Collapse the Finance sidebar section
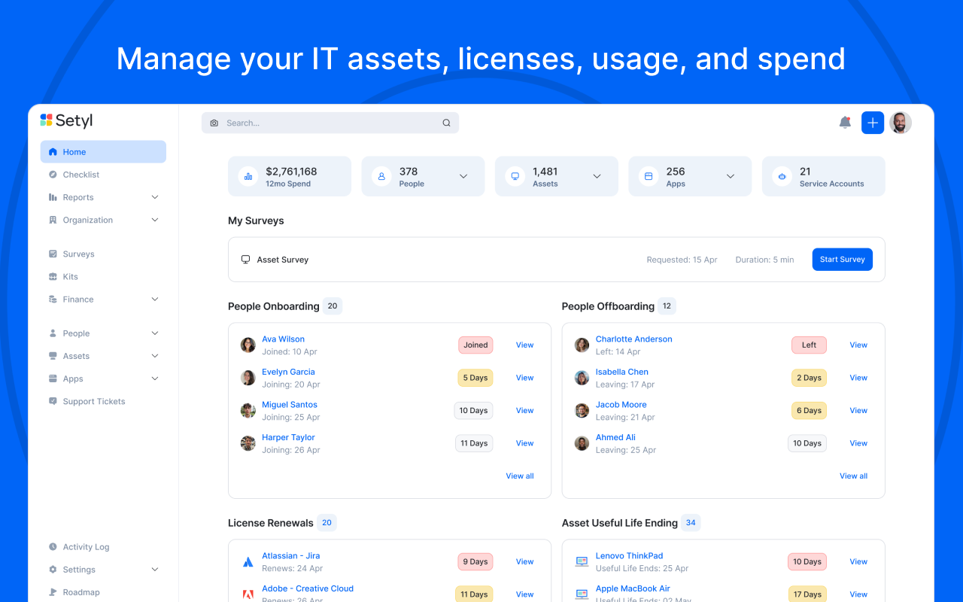 pyautogui.click(x=154, y=299)
